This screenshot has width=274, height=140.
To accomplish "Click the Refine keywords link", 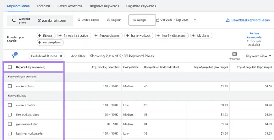I will (254, 35).
